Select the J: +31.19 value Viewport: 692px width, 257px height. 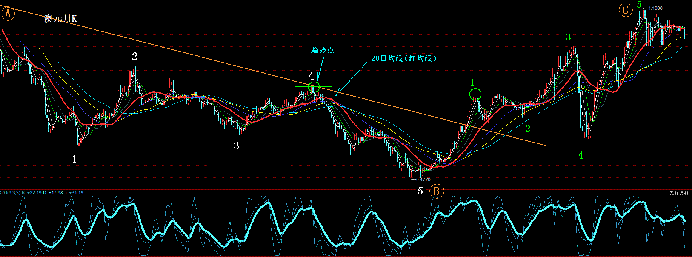pos(74,193)
